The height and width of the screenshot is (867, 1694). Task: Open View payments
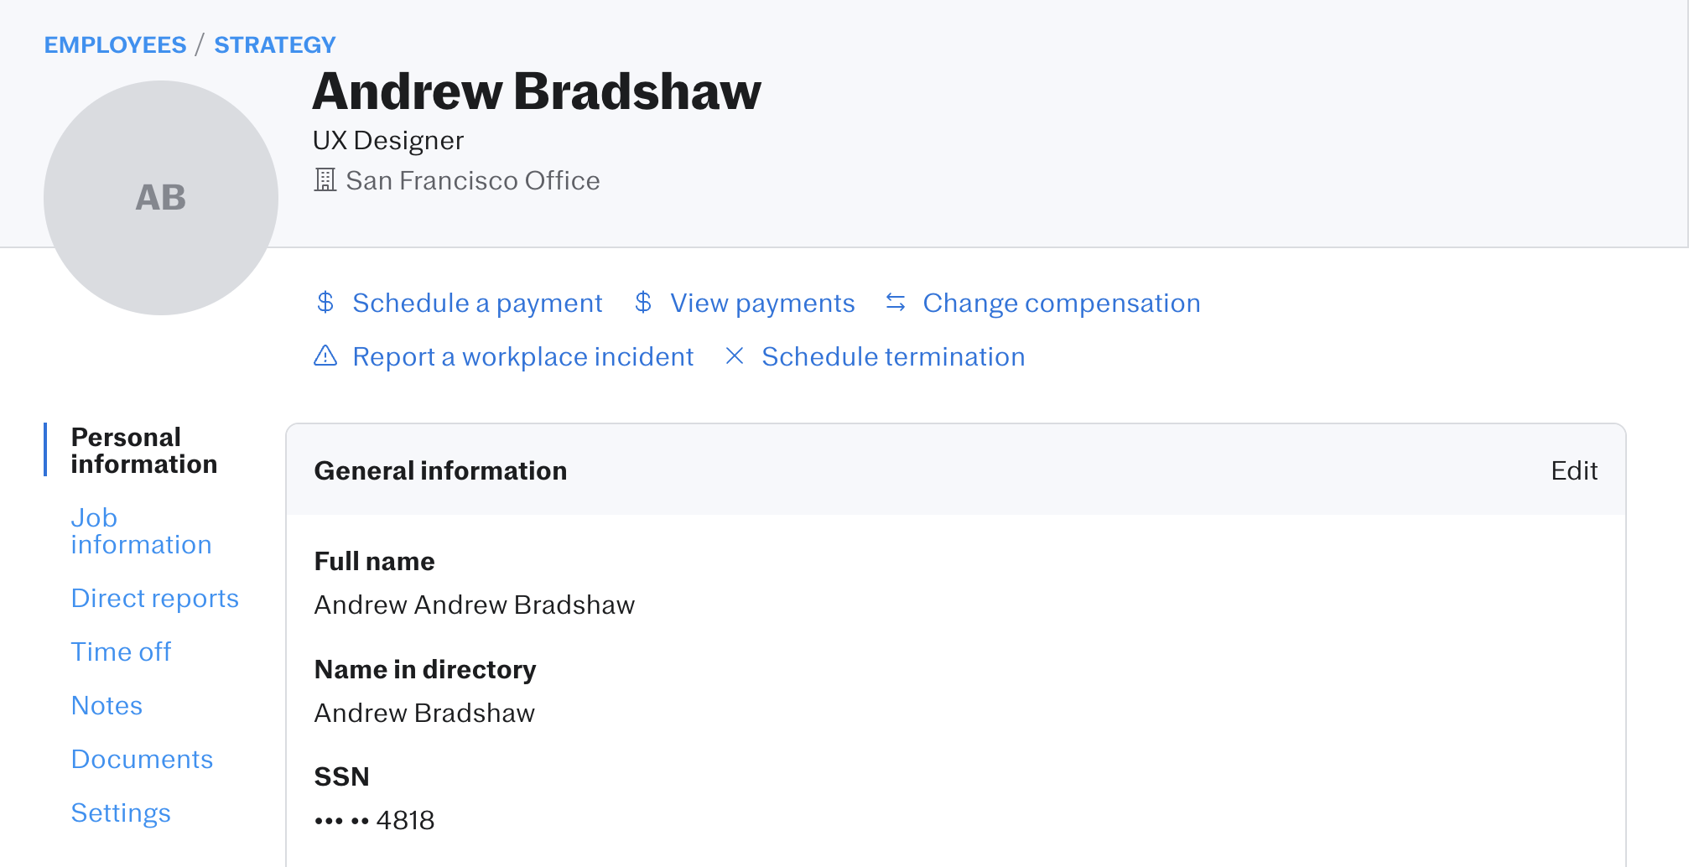(x=762, y=303)
